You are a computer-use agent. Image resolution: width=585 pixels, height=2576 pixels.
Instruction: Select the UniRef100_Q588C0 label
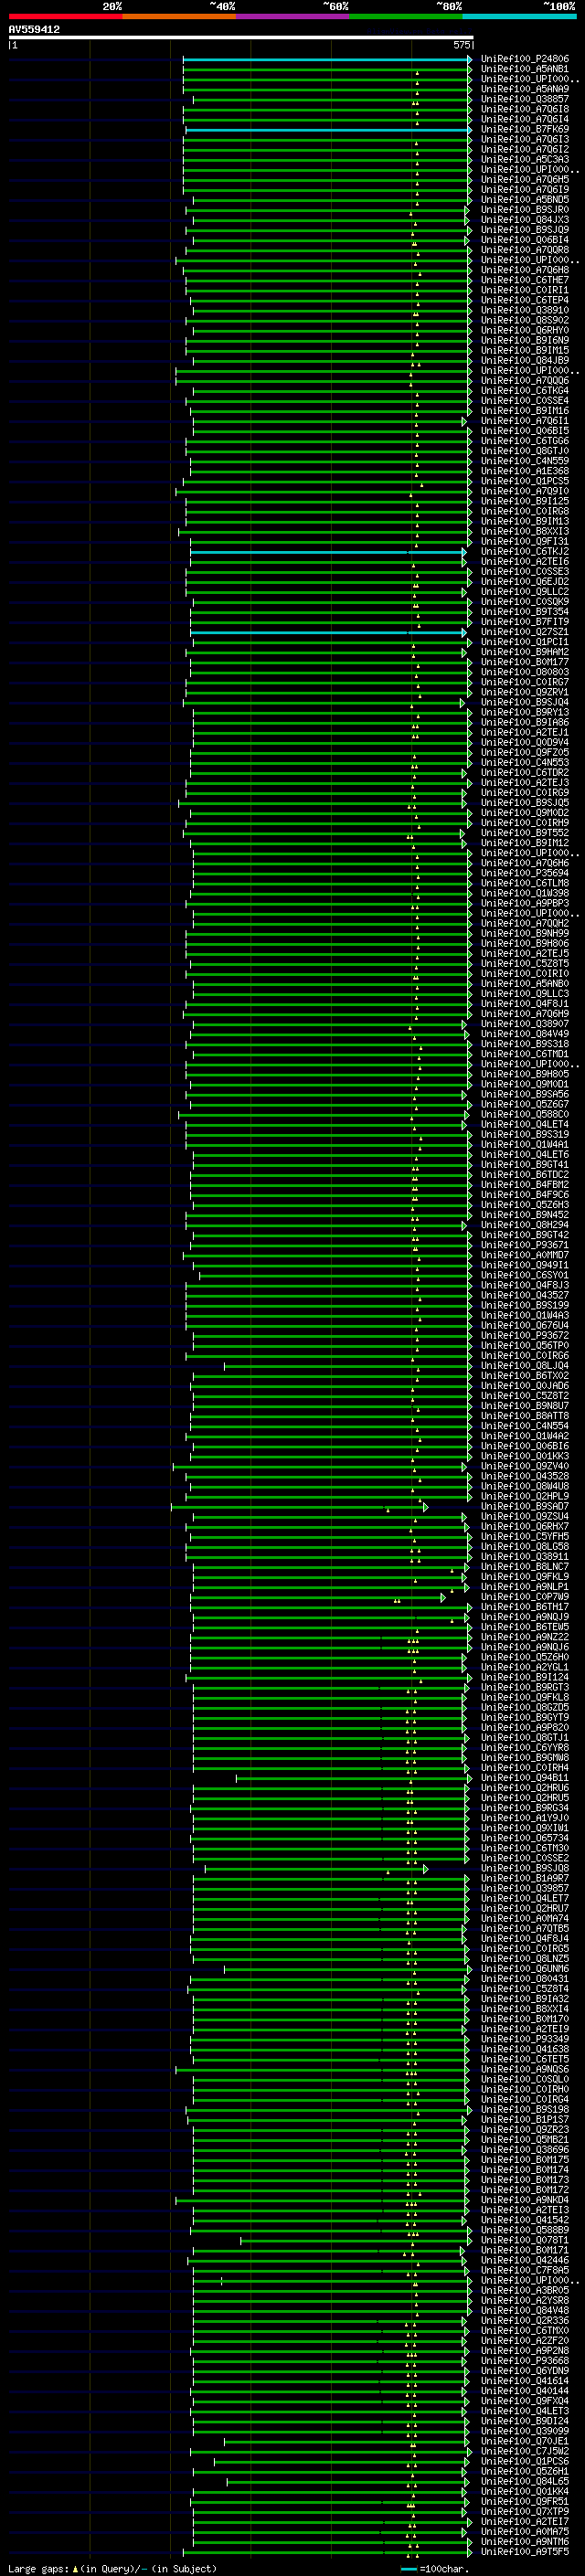point(525,1114)
